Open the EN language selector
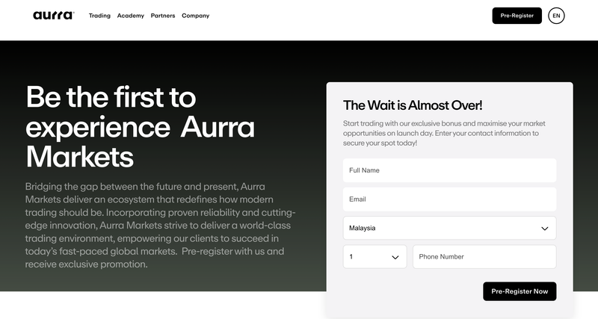 [x=556, y=16]
